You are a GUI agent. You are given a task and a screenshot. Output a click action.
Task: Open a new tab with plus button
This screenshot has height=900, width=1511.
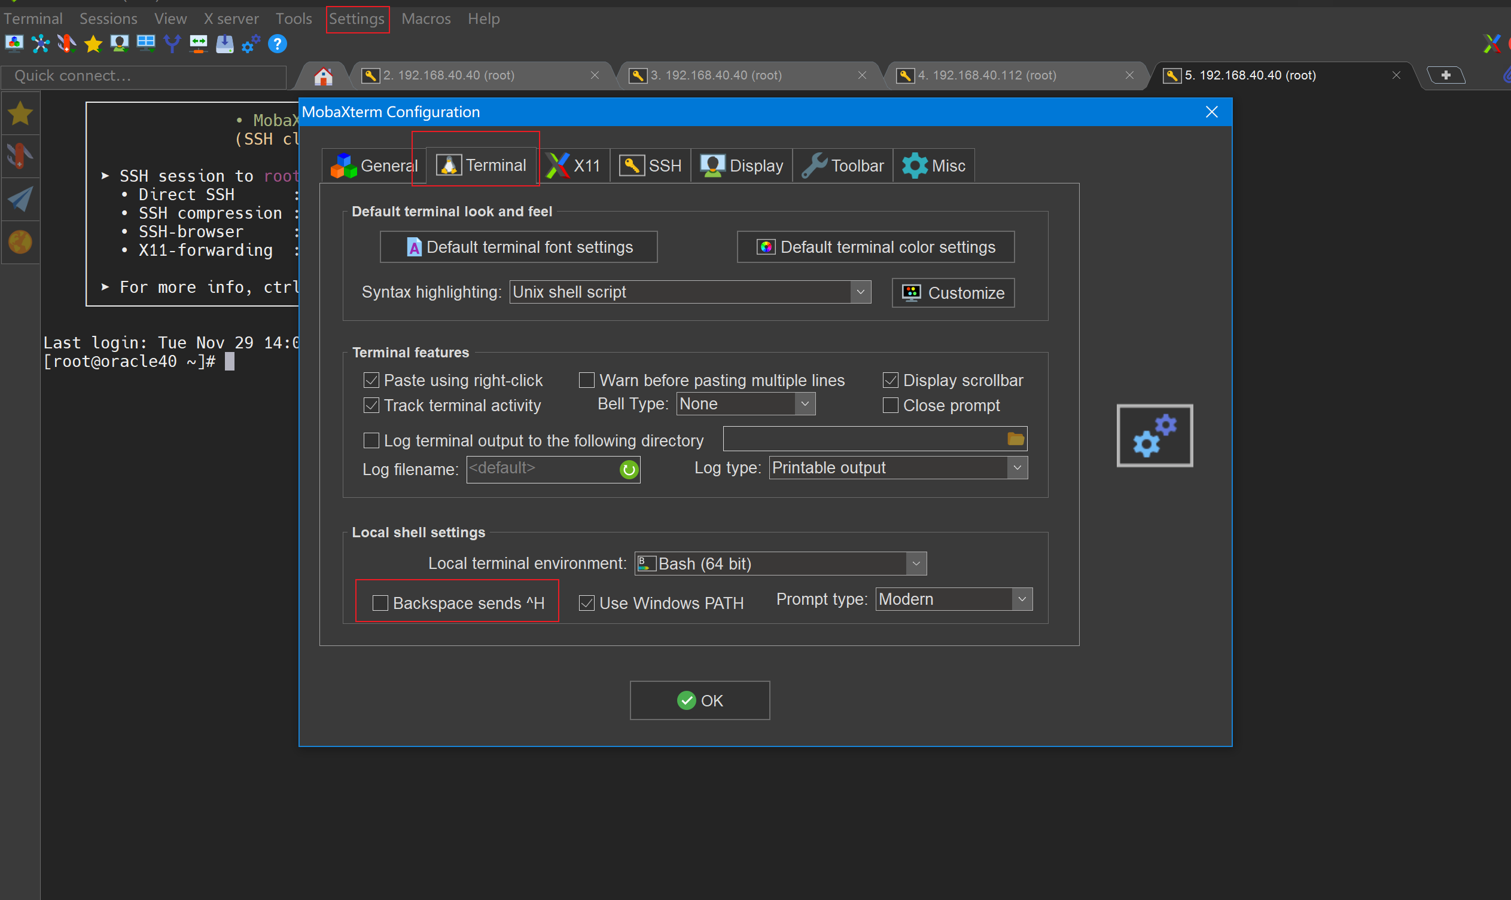pyautogui.click(x=1446, y=75)
